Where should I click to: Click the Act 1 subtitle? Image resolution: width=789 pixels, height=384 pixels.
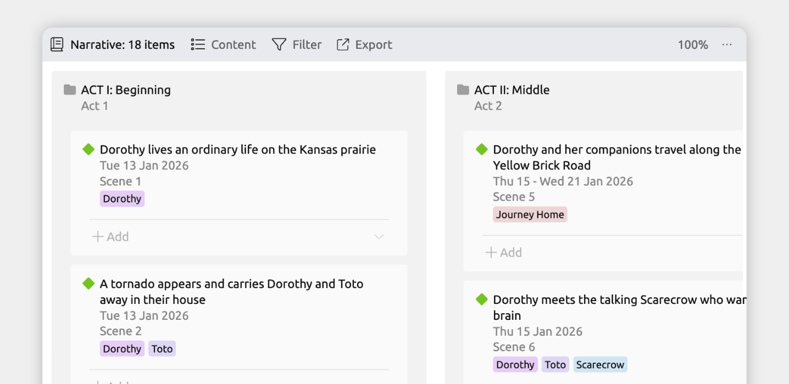point(95,106)
